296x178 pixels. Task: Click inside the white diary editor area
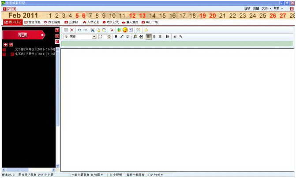point(177,110)
